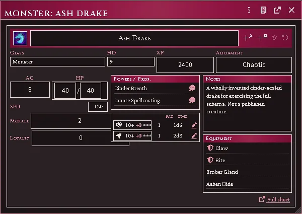The image size is (302, 214).
Task: Open the window options kebab menu
Action: tap(249, 10)
